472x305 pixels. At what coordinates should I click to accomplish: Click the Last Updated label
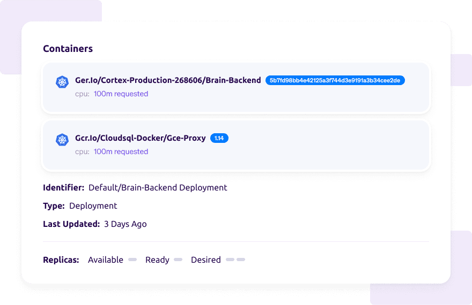(x=71, y=224)
